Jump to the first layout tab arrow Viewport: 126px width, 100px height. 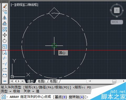click(12, 81)
